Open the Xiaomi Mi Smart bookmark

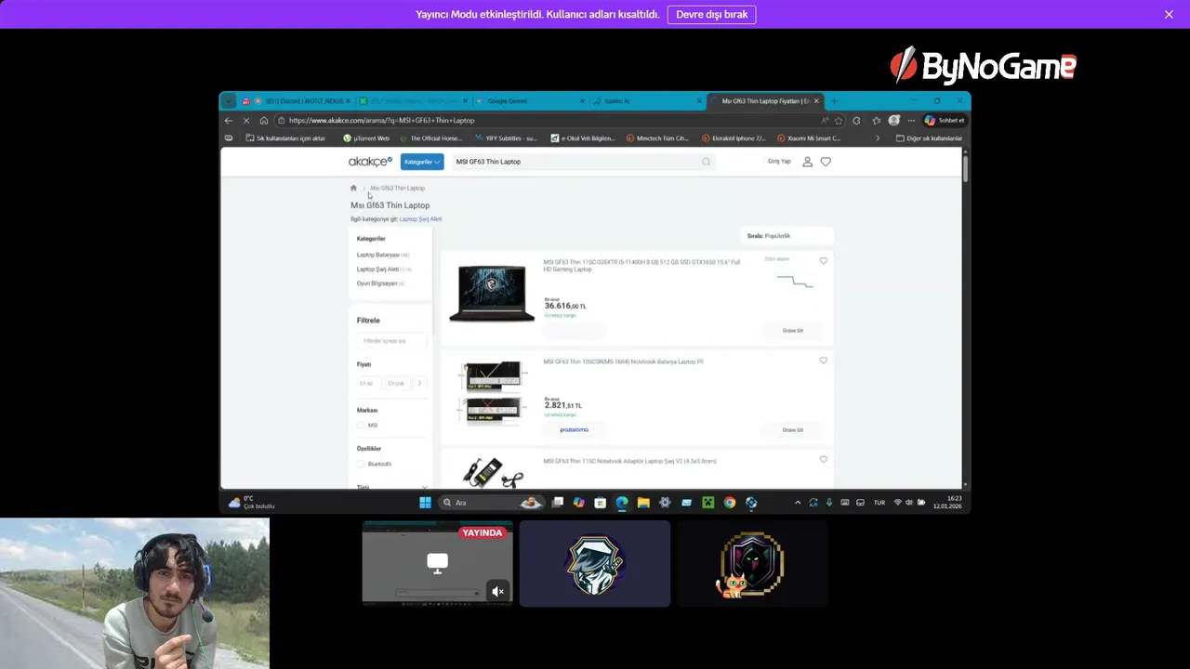pos(808,138)
